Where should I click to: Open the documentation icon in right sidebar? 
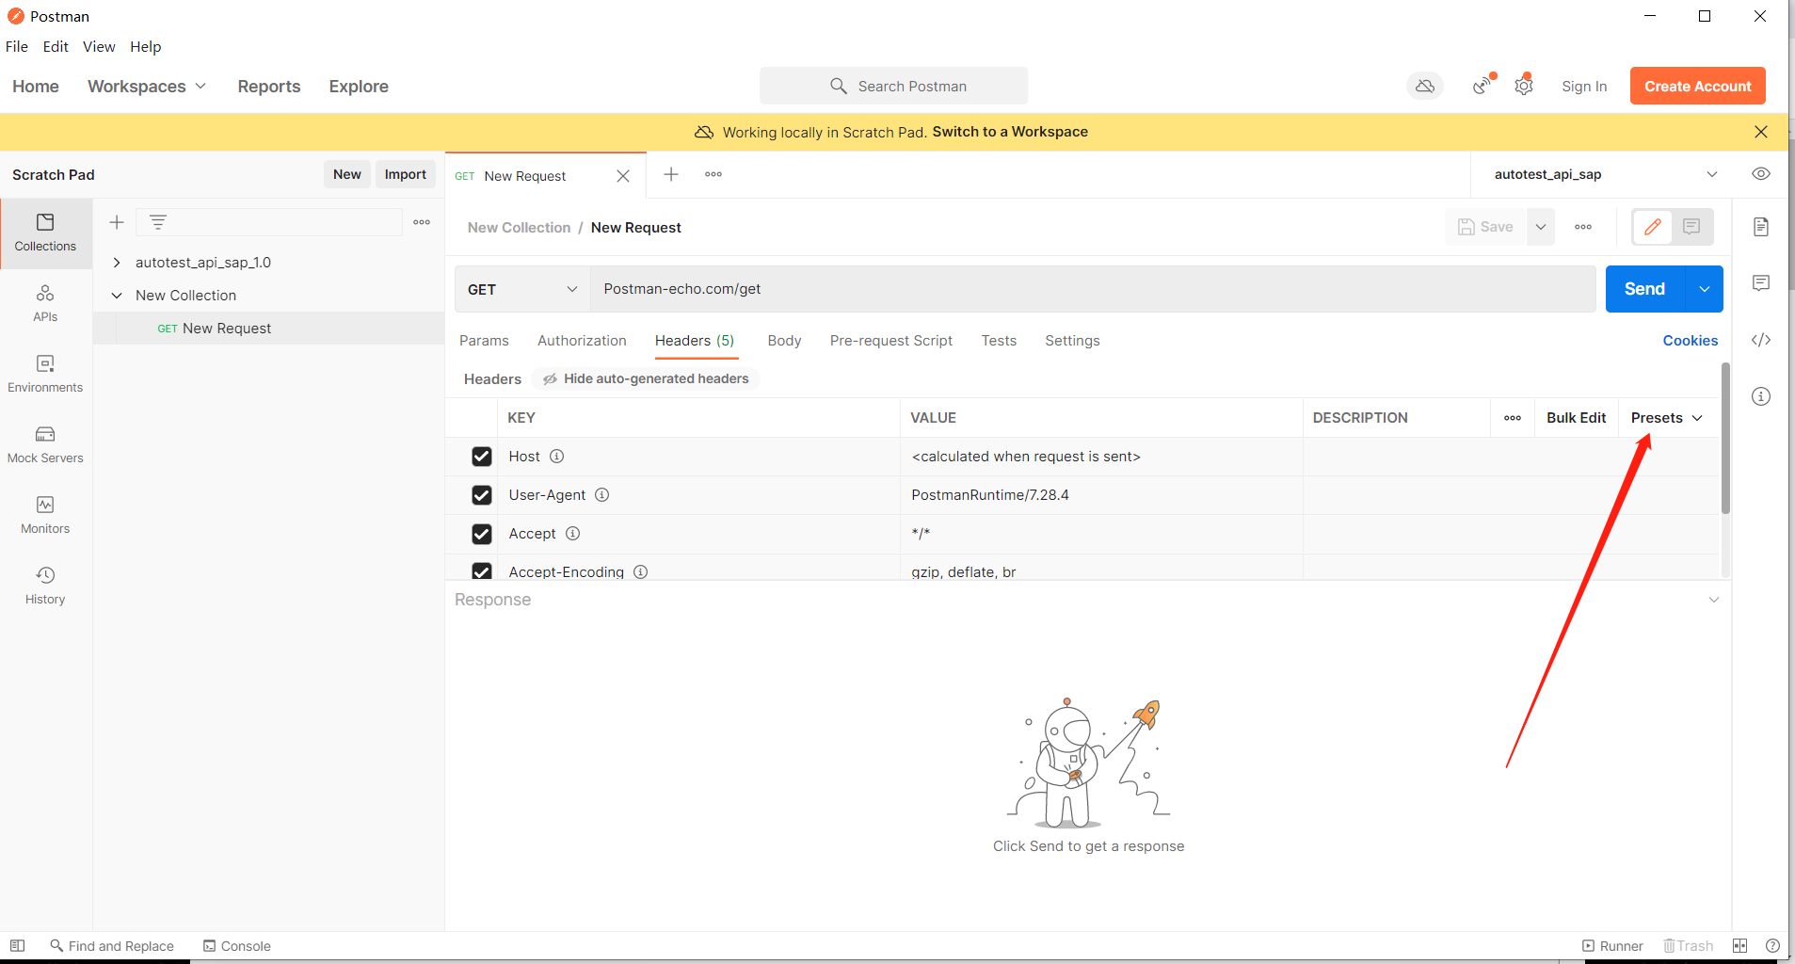[1761, 227]
